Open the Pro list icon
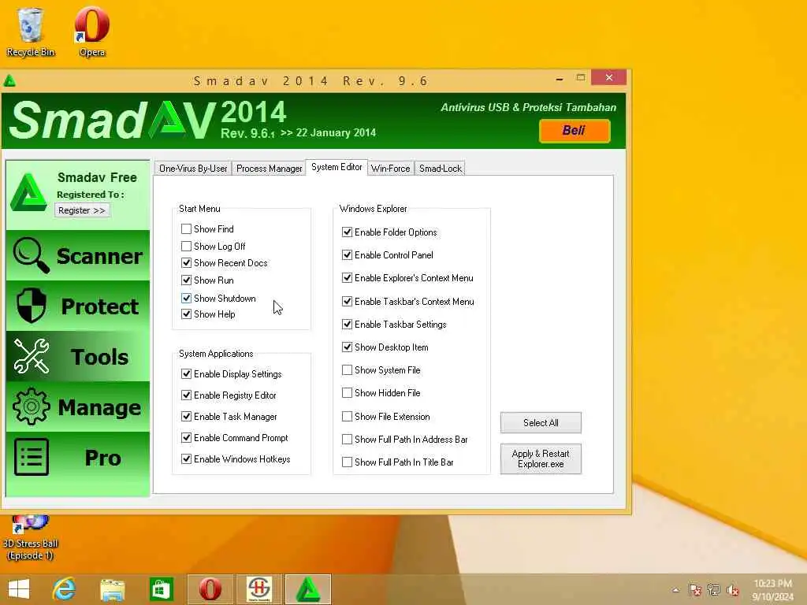 point(32,457)
